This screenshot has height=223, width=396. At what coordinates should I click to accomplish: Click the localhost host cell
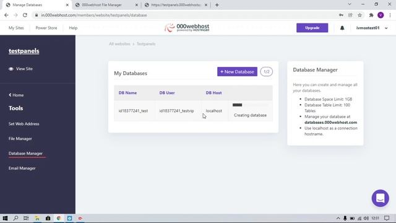pyautogui.click(x=214, y=111)
